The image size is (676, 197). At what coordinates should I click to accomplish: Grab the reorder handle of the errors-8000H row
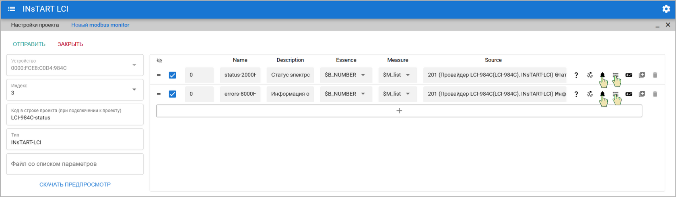pyautogui.click(x=159, y=94)
